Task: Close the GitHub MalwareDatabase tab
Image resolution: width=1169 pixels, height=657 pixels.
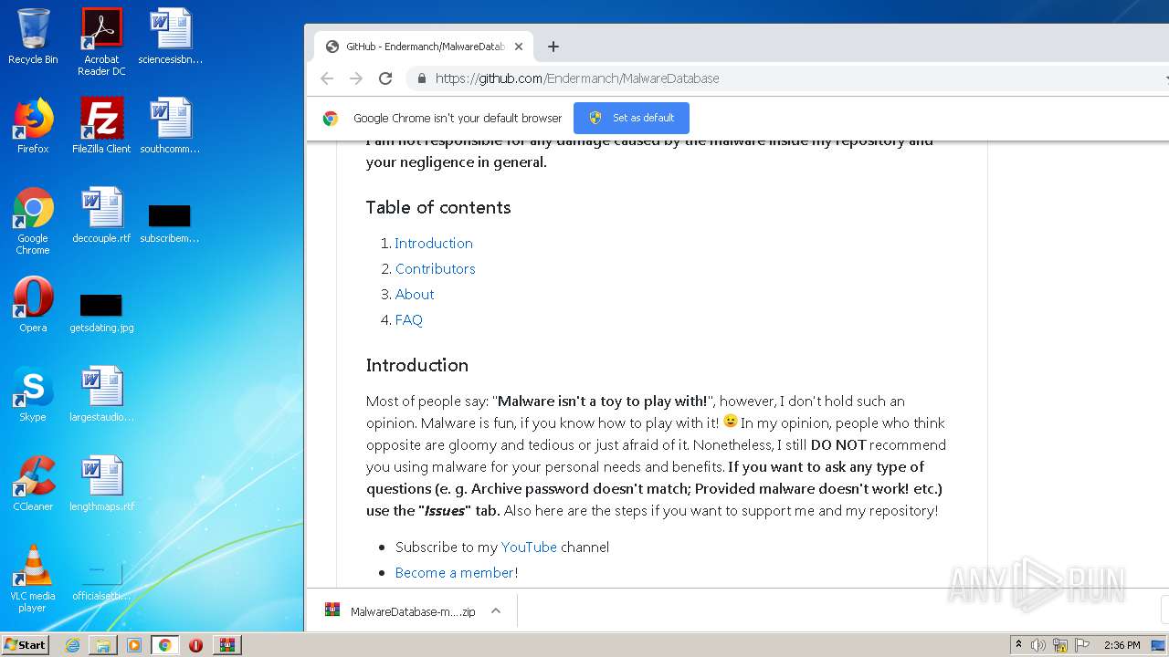Action: coord(519,47)
